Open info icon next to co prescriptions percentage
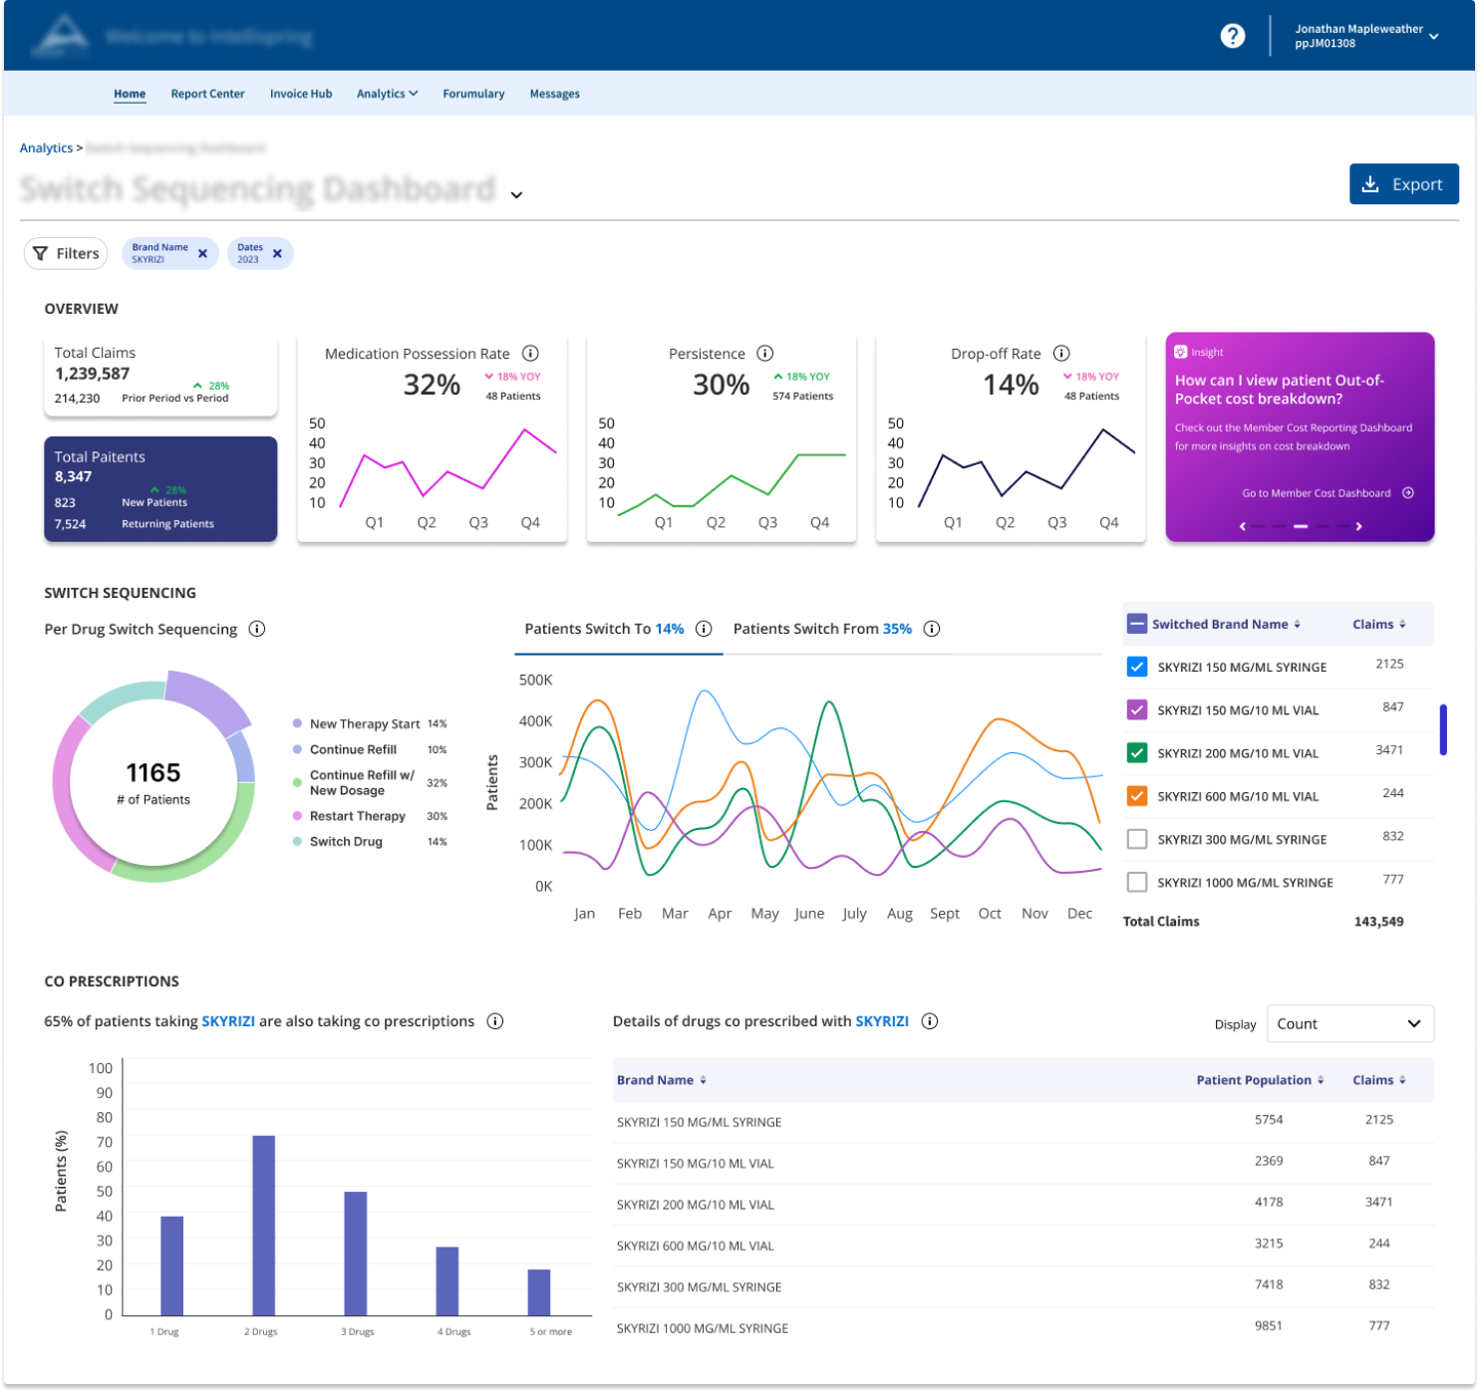The image size is (1479, 1392). tap(495, 1021)
